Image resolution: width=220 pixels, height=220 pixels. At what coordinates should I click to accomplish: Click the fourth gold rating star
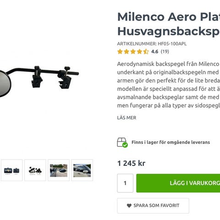[x=139, y=52]
